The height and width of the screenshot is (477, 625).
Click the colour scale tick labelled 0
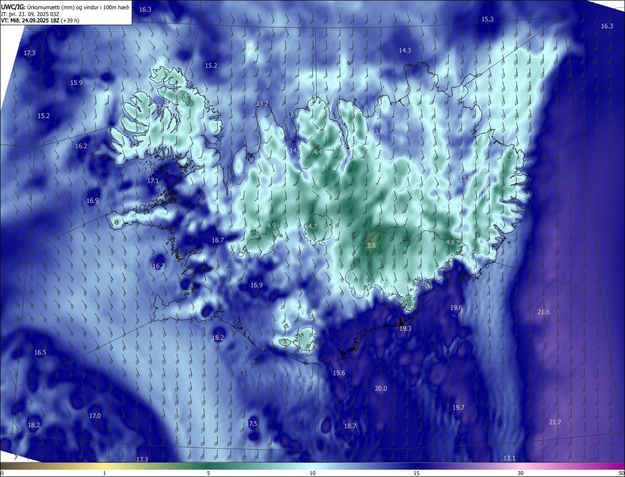pyautogui.click(x=2, y=473)
